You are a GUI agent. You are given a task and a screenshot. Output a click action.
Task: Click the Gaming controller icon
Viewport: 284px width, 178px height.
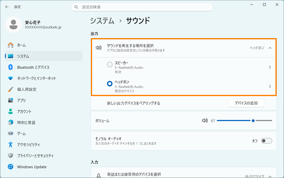pyautogui.click(x=11, y=133)
